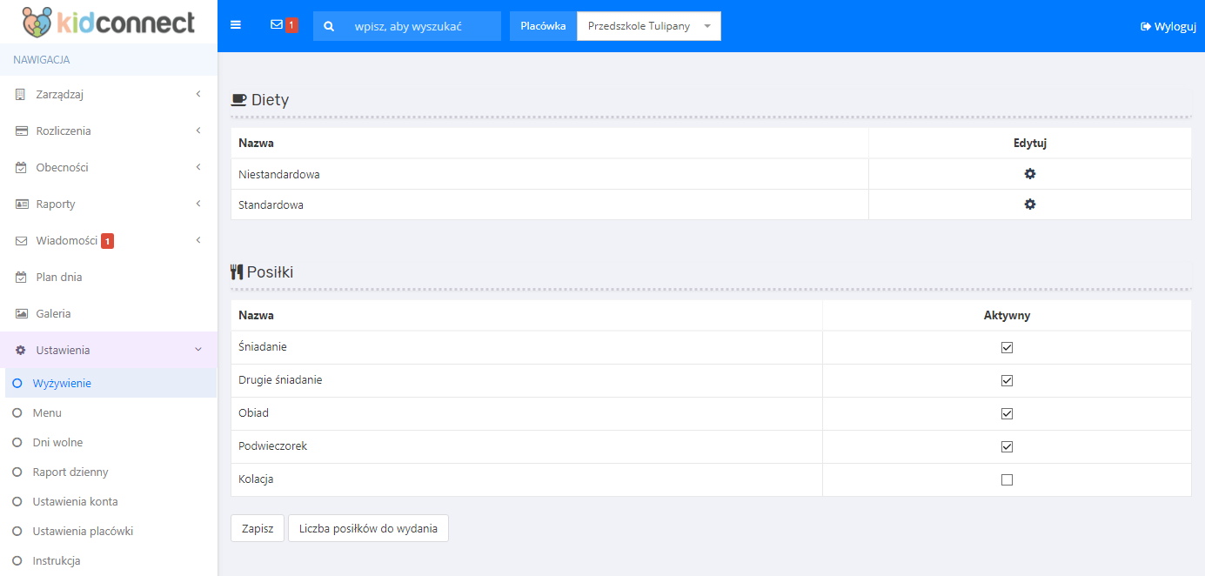Go to Dni wolne in sidebar

point(57,442)
